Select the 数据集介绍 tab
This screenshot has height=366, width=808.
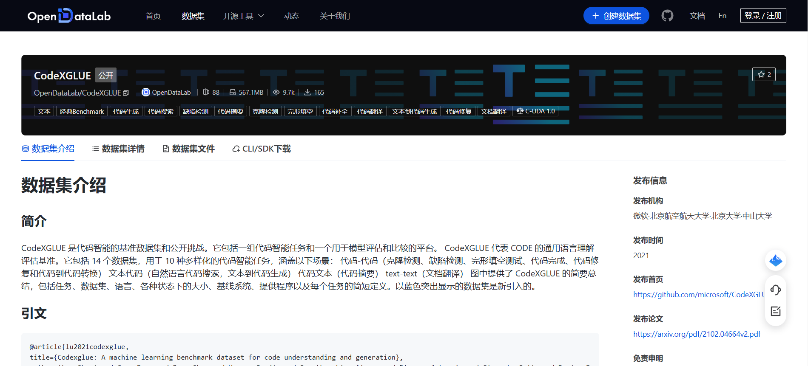(x=48, y=149)
